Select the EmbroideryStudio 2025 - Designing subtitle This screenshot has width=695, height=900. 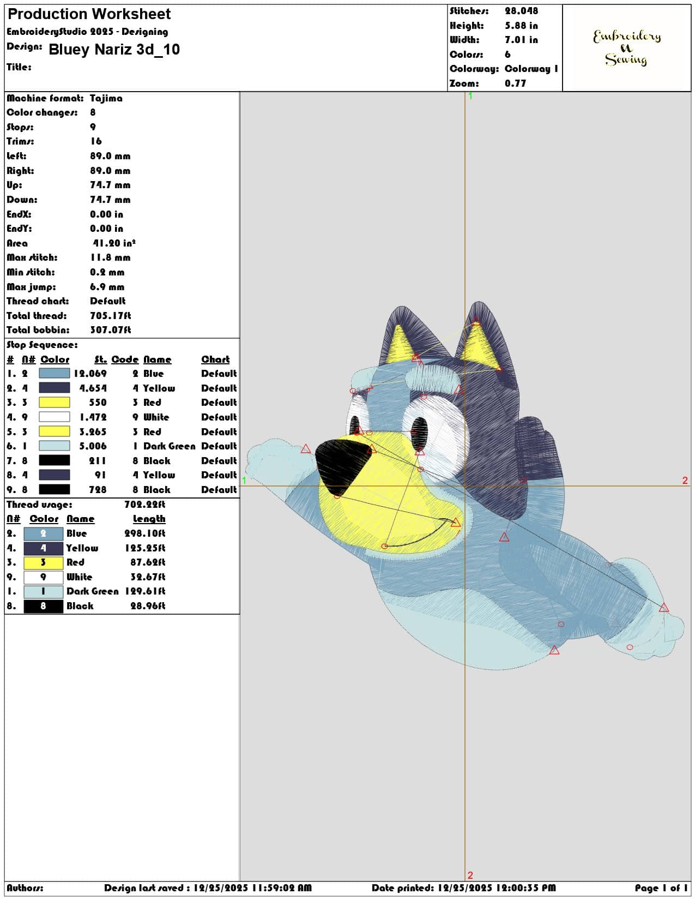[x=87, y=32]
